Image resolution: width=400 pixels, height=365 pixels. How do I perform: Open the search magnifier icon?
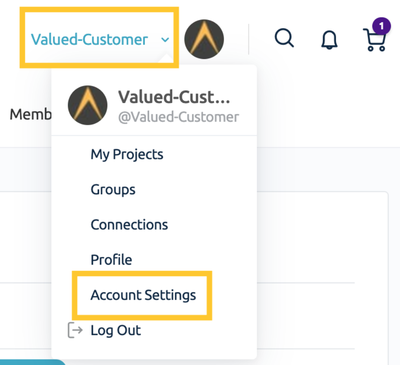tap(284, 38)
